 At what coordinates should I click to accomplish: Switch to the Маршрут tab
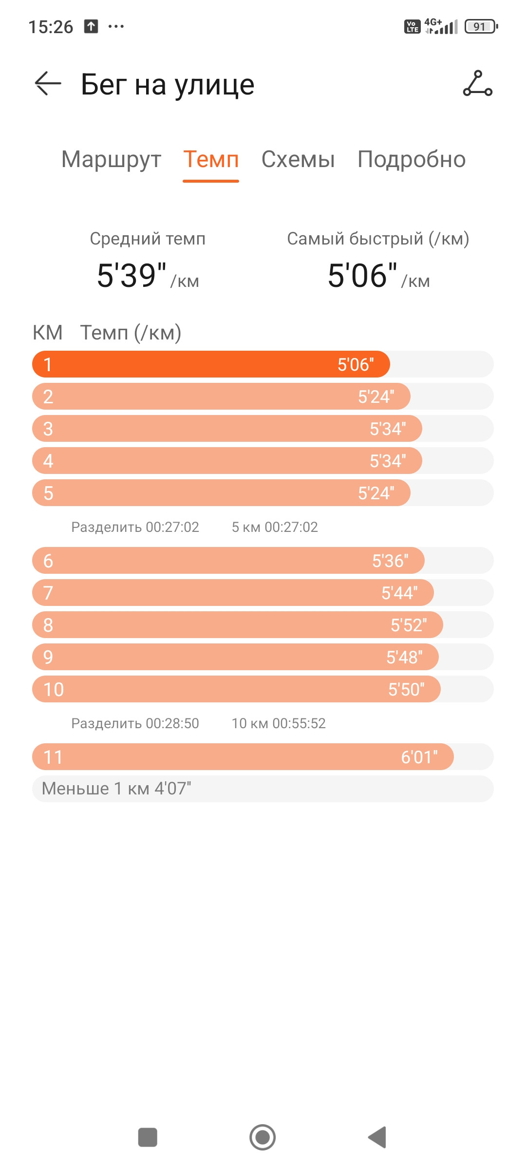tap(111, 159)
